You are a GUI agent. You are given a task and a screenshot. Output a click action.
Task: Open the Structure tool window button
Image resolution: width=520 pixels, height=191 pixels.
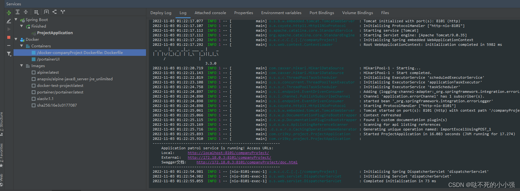2,124
